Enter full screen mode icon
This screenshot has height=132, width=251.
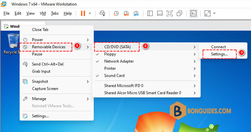[170, 13]
